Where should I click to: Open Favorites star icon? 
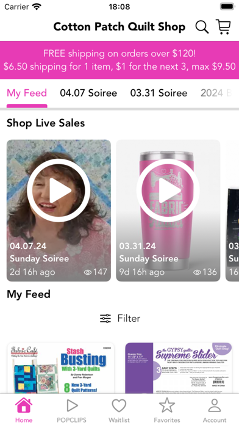(x=167, y=405)
